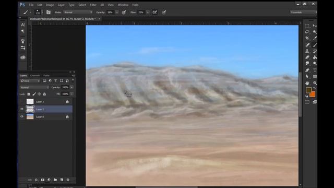Show hidden Layer 1
This screenshot has height=188, width=334.
[22, 102]
